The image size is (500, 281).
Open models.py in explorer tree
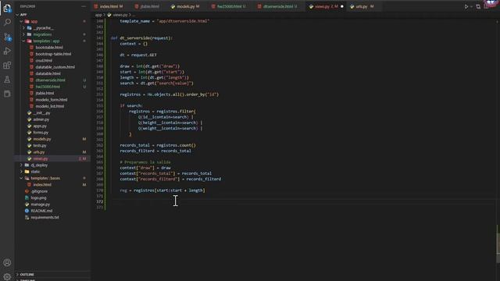pos(41,139)
